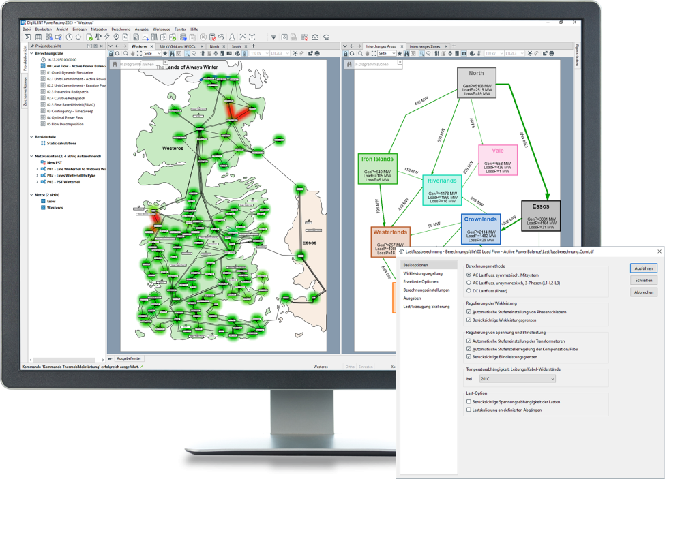Click the table grid icon in main toolbar

coord(38,37)
